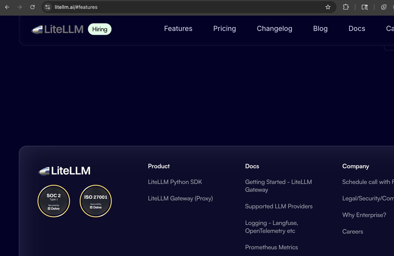The width and height of the screenshot is (394, 256).
Task: Open the Hiring badge
Action: tap(100, 29)
